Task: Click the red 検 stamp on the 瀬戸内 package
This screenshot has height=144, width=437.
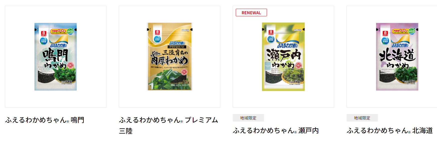Action: click(x=299, y=65)
